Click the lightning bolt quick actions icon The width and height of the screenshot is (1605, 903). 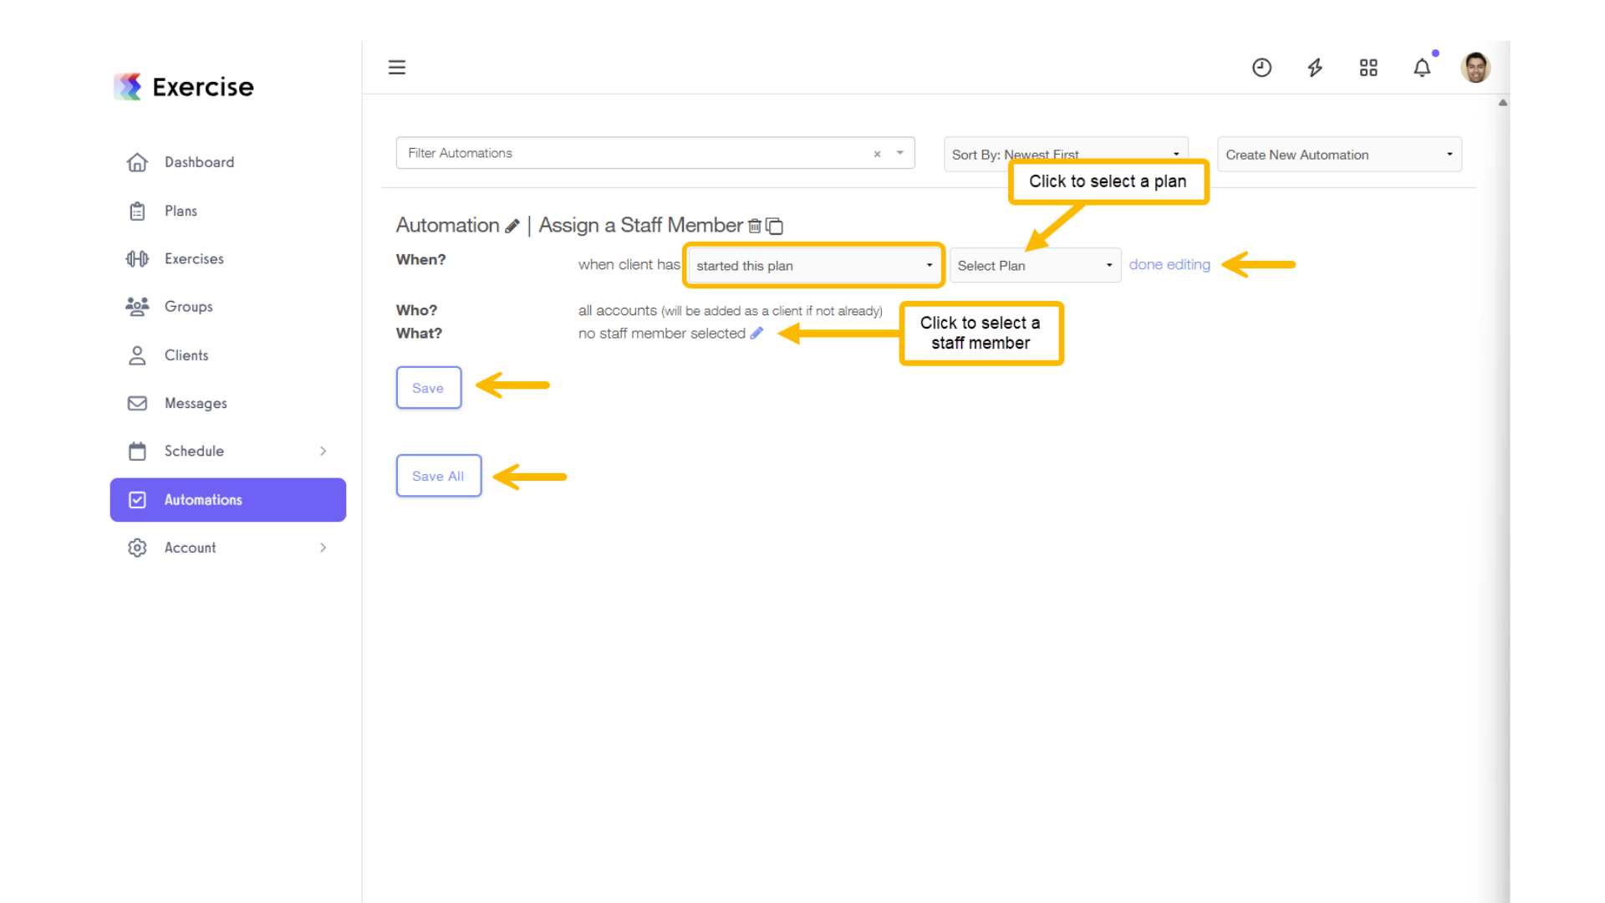pyautogui.click(x=1315, y=68)
